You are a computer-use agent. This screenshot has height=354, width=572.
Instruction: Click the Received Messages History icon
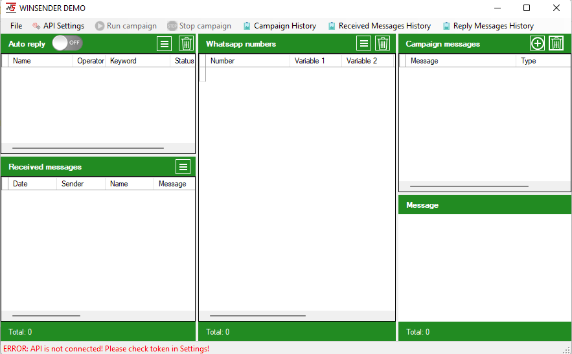tap(332, 26)
